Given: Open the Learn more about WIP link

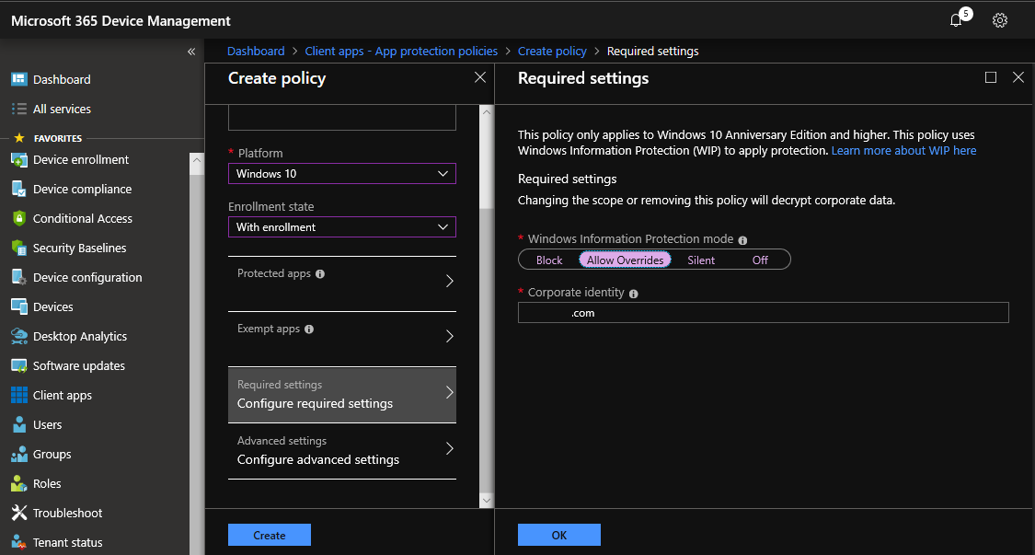Looking at the screenshot, I should [x=903, y=151].
